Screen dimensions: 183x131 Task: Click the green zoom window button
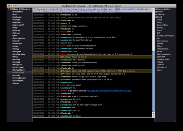[x=16, y=6]
